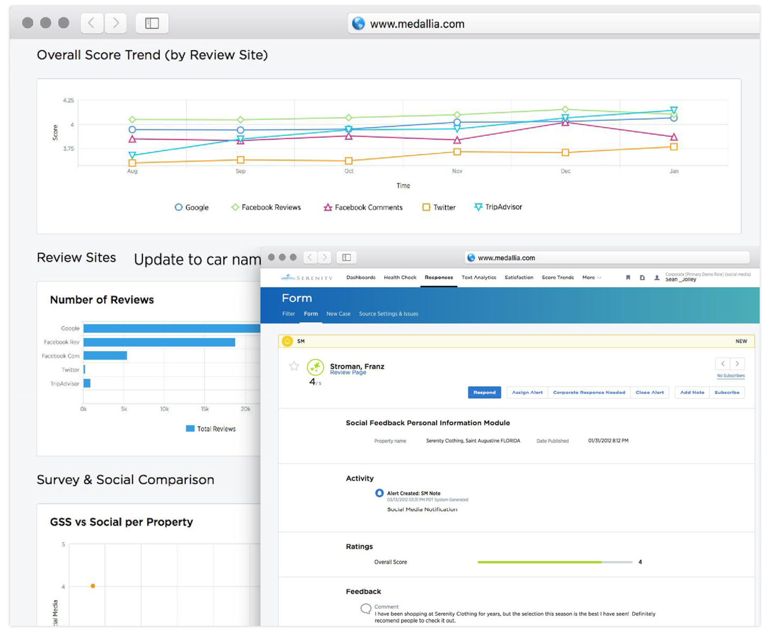Click the green review source avatar icon
Image resolution: width=768 pixels, height=635 pixels.
pos(315,367)
